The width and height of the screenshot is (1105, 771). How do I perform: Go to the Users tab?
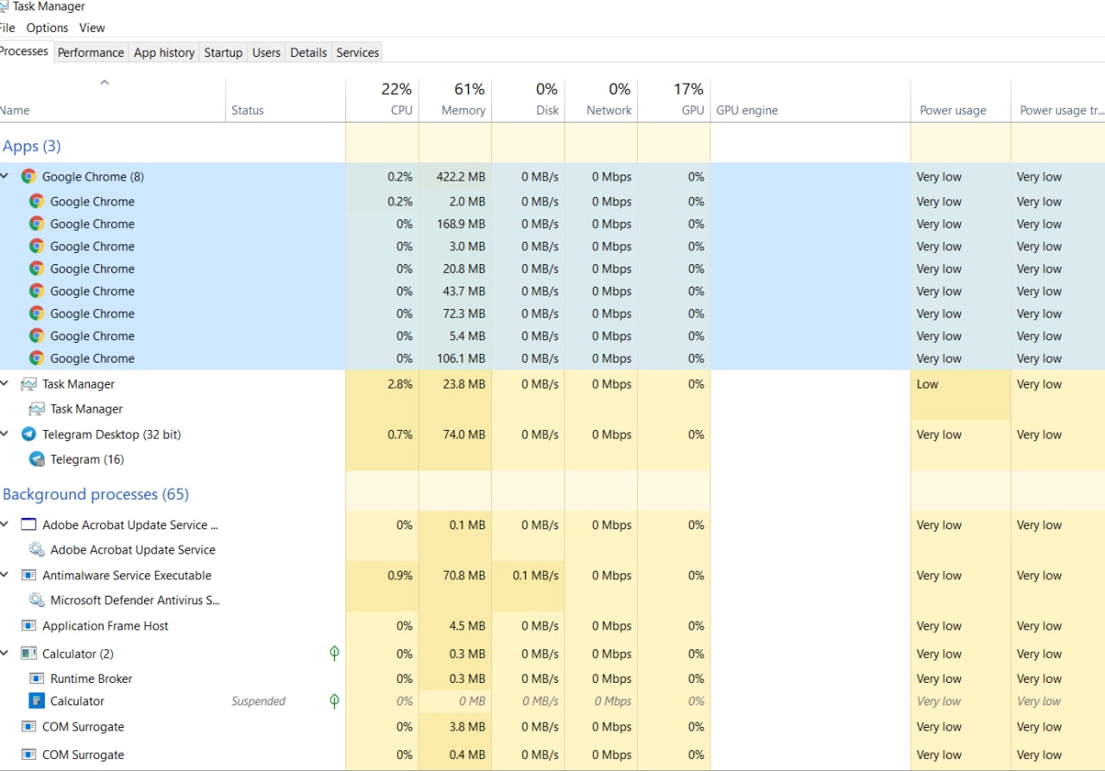coord(266,53)
